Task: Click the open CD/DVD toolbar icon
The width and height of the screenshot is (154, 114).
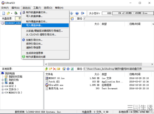Action: click(x=16, y=13)
